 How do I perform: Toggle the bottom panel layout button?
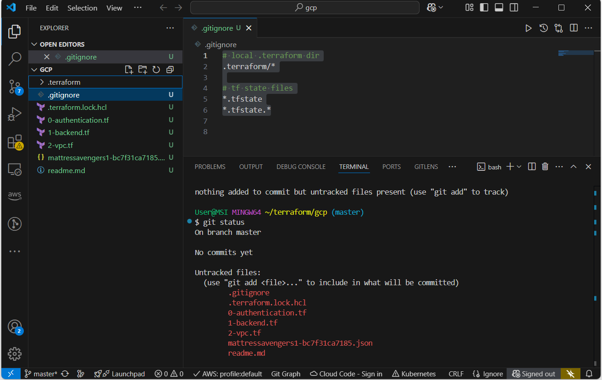499,8
